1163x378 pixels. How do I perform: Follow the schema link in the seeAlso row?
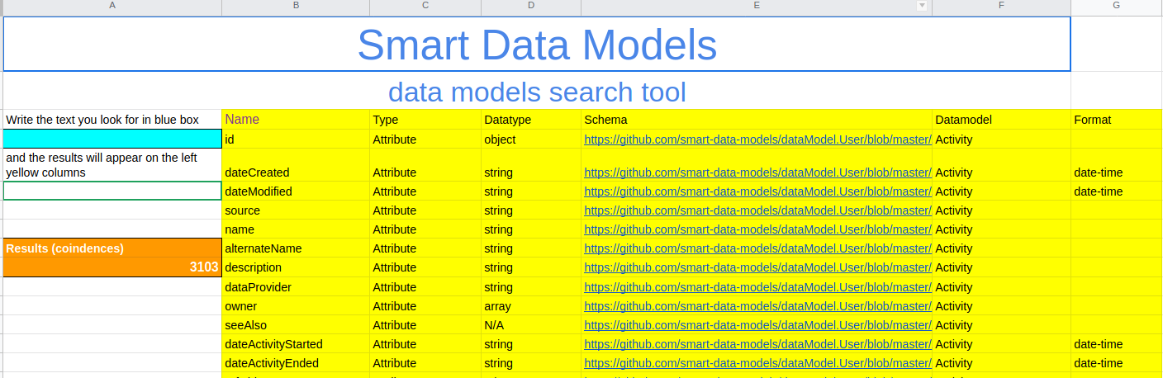point(757,325)
